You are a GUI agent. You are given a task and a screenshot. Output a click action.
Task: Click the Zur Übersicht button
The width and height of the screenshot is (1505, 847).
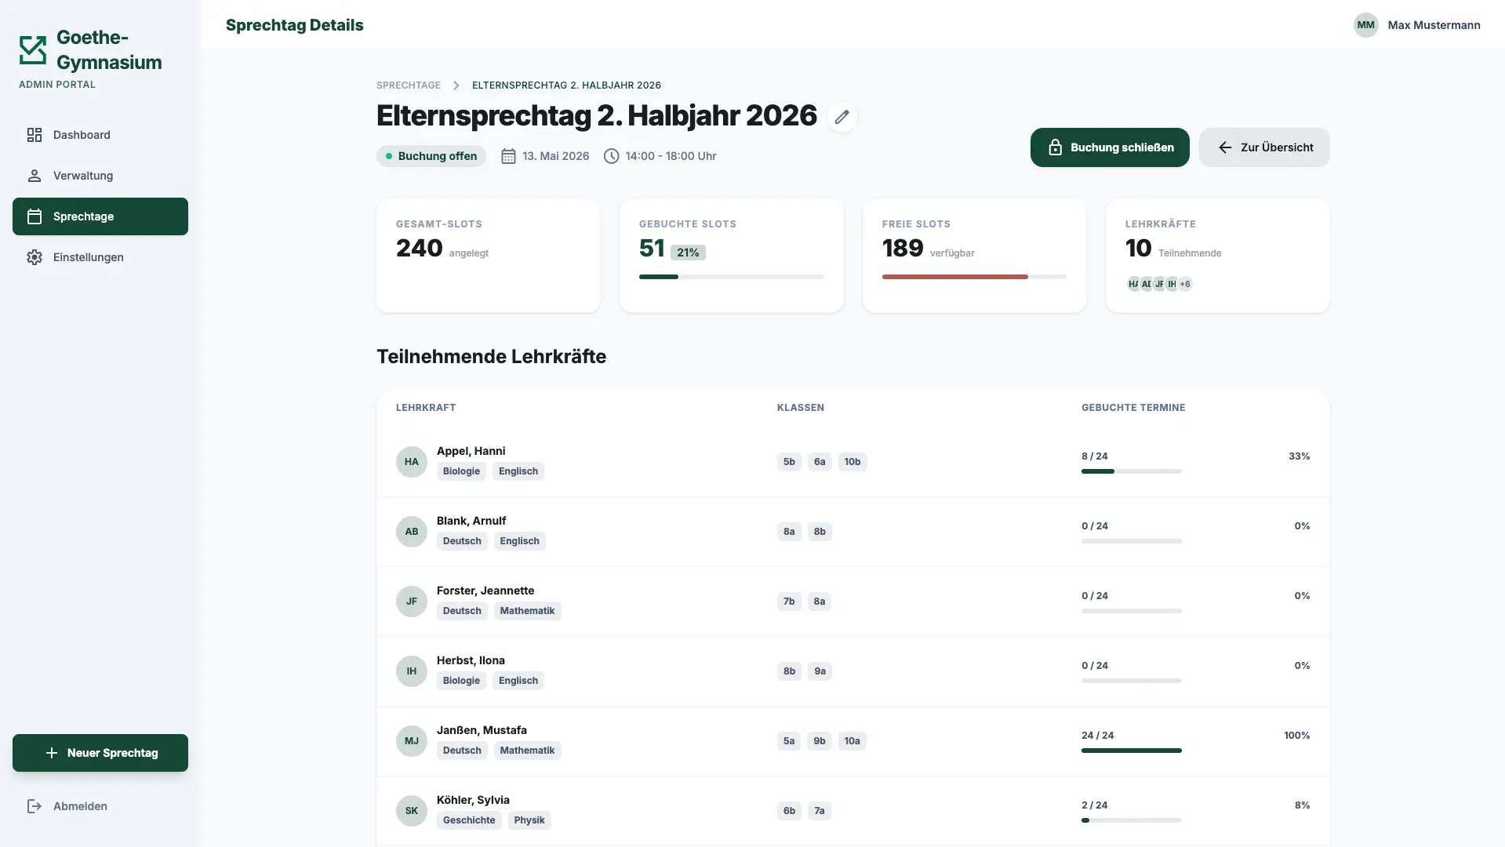click(x=1264, y=147)
